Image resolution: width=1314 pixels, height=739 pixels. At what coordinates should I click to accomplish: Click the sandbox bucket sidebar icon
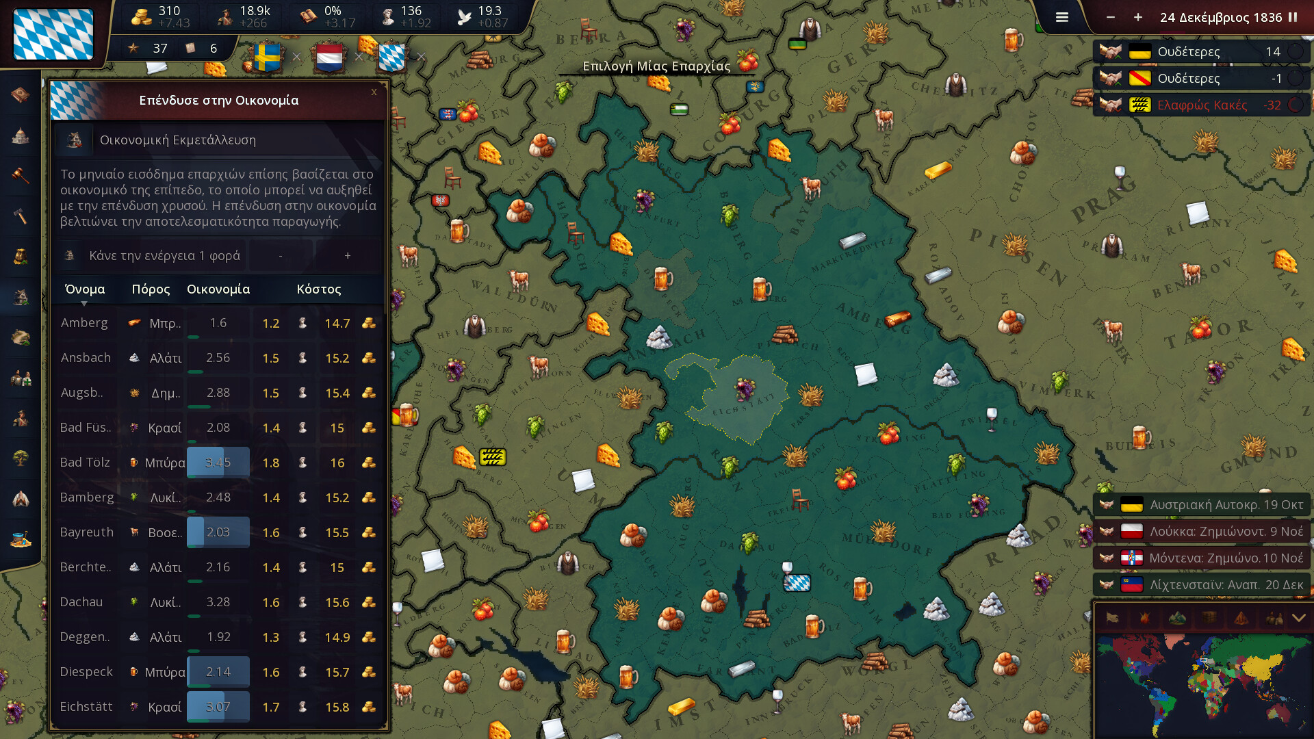(21, 539)
